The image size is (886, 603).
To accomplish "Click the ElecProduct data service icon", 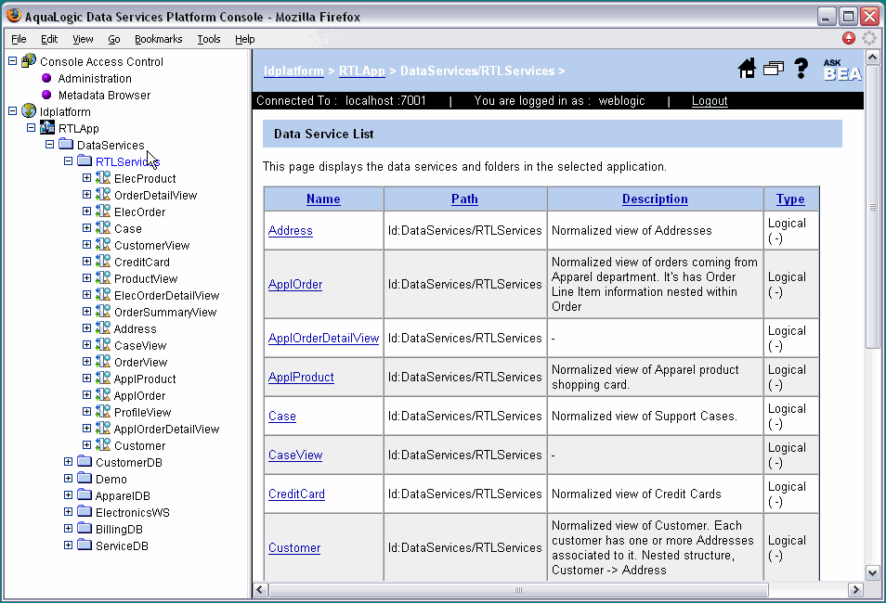I will pyautogui.click(x=103, y=177).
